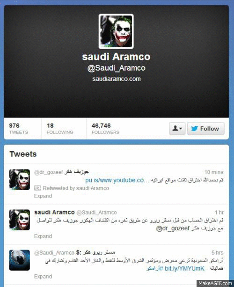This screenshot has height=287, width=234.
Task: Expand the first retweeted tweet
Action: tap(43, 196)
